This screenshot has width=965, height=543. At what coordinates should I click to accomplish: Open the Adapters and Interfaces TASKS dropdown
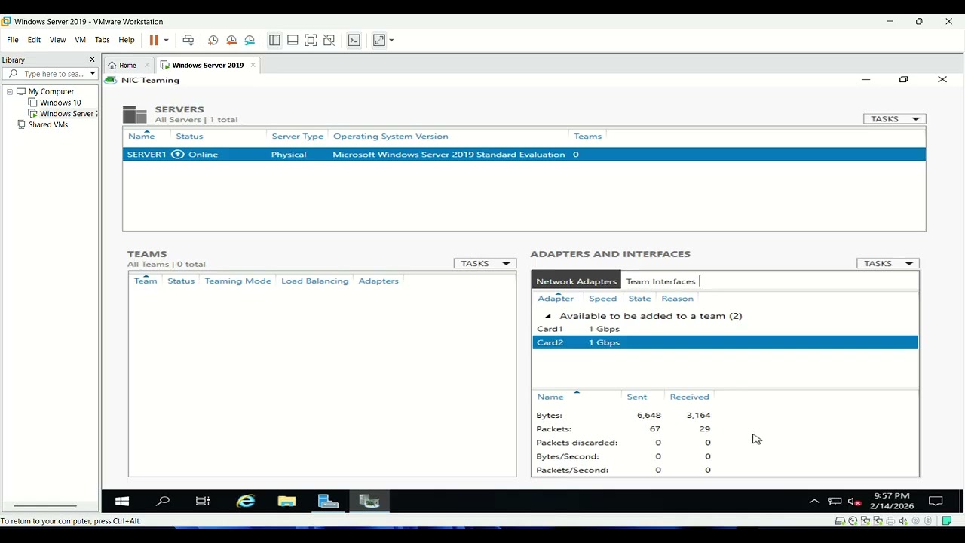click(x=888, y=263)
